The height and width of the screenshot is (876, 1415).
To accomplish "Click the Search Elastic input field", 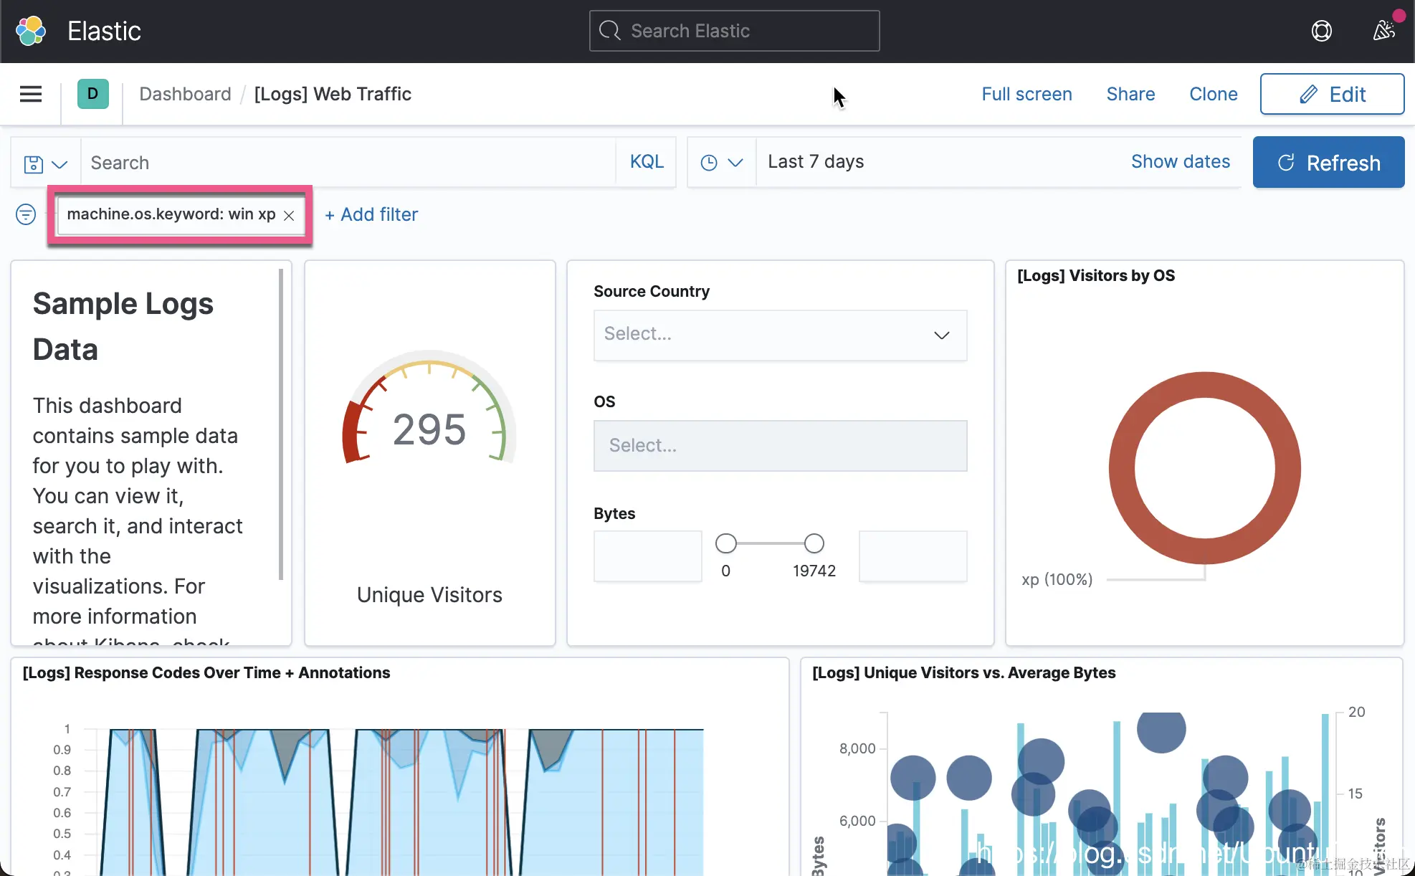I will click(x=734, y=31).
